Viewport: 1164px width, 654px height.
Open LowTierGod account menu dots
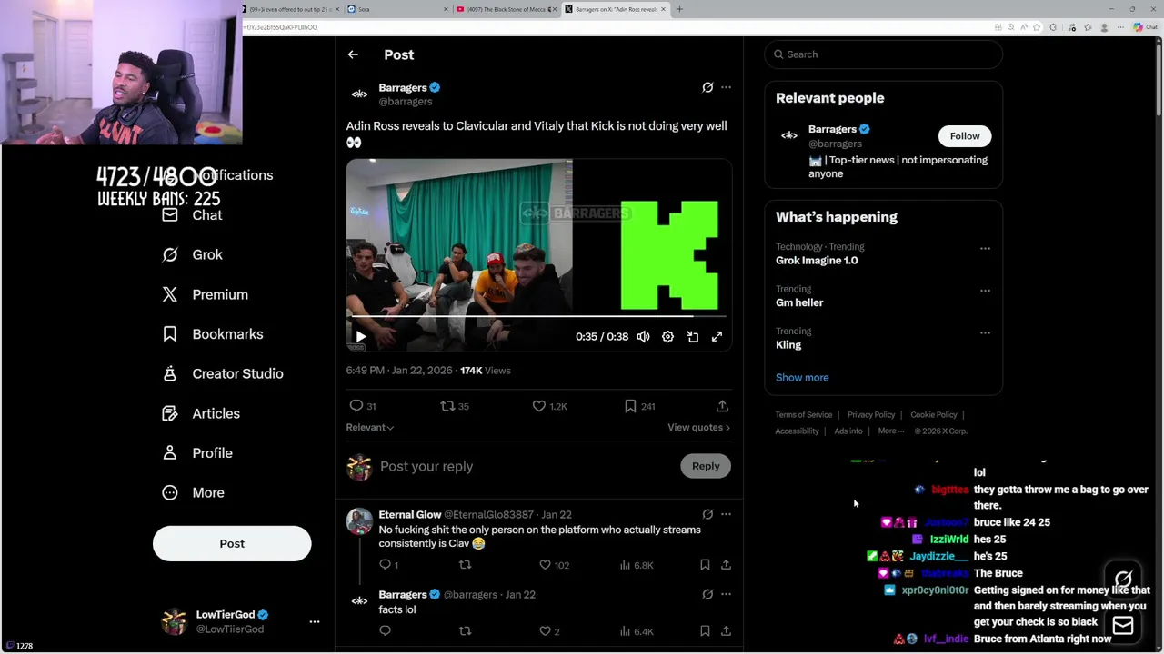[x=315, y=621]
